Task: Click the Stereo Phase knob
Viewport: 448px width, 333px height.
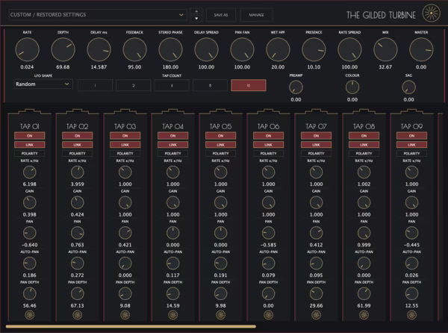Action: click(170, 50)
